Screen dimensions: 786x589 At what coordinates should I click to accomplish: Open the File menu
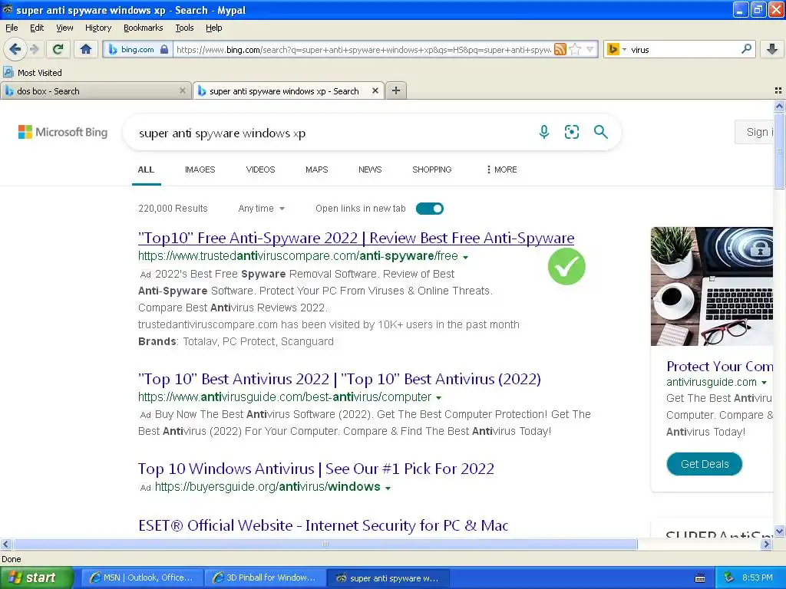click(12, 28)
